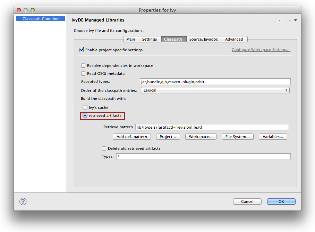This screenshot has width=315, height=232.
Task: Open the Lexical classpath order dropdown
Action: pos(215,90)
